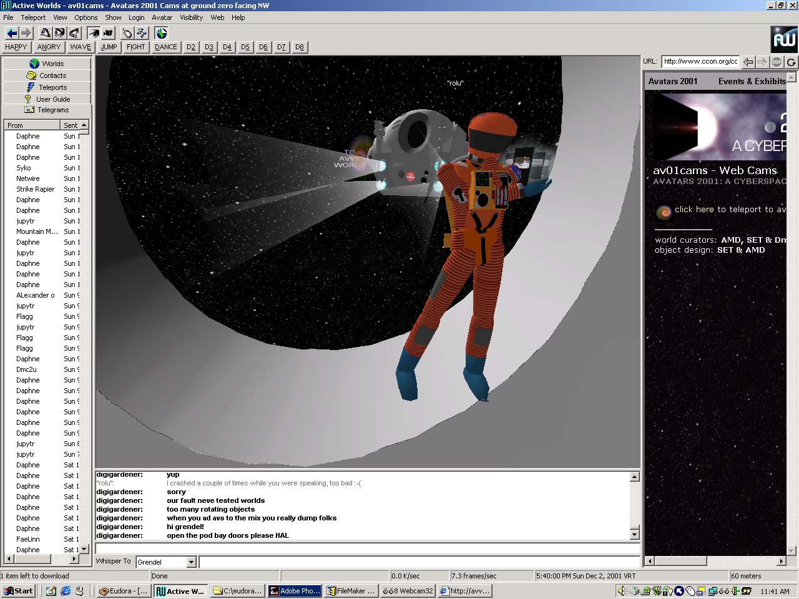Click the look down view icon
This screenshot has height=599, width=799.
pos(74,33)
